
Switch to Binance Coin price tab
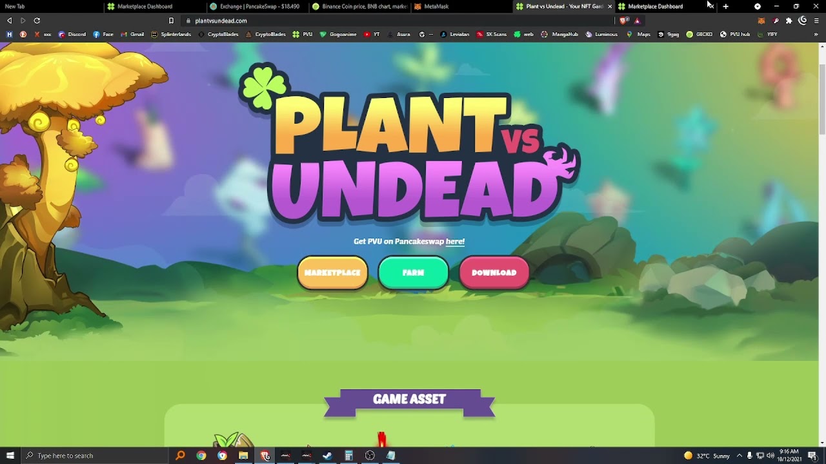[359, 6]
